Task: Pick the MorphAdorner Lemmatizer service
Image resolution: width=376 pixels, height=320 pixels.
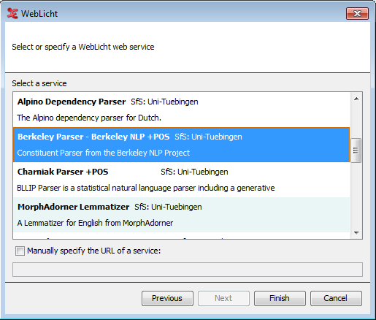Action: (x=181, y=215)
